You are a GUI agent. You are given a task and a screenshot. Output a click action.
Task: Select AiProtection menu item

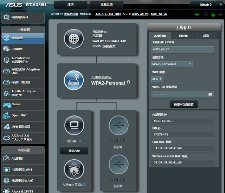pyautogui.click(x=23, y=60)
